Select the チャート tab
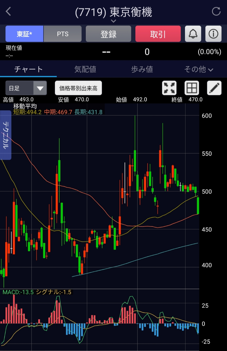The width and height of the screenshot is (227, 351). click(x=29, y=69)
